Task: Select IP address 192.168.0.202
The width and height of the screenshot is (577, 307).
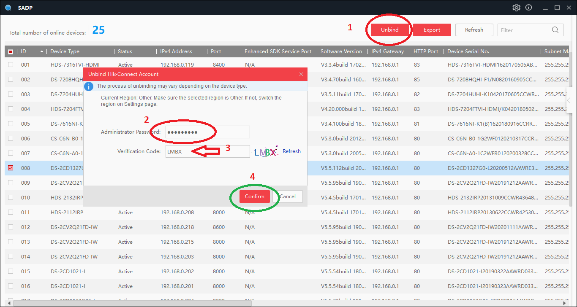Action: point(177,272)
